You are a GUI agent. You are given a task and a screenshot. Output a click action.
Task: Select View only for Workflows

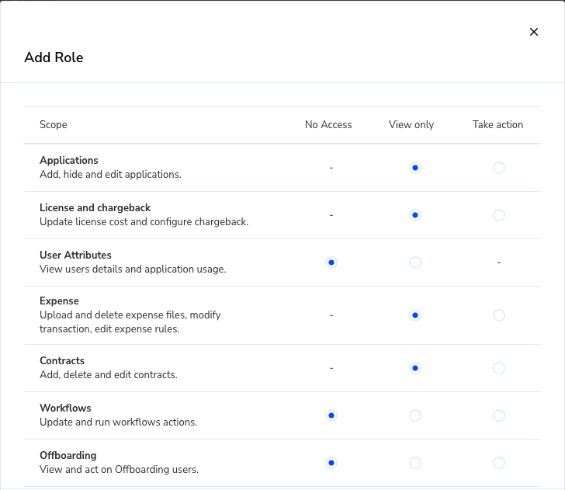coord(415,415)
